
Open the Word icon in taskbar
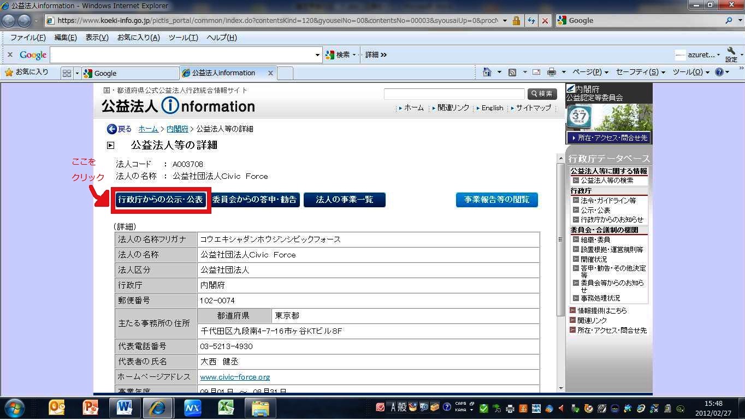pyautogui.click(x=125, y=407)
